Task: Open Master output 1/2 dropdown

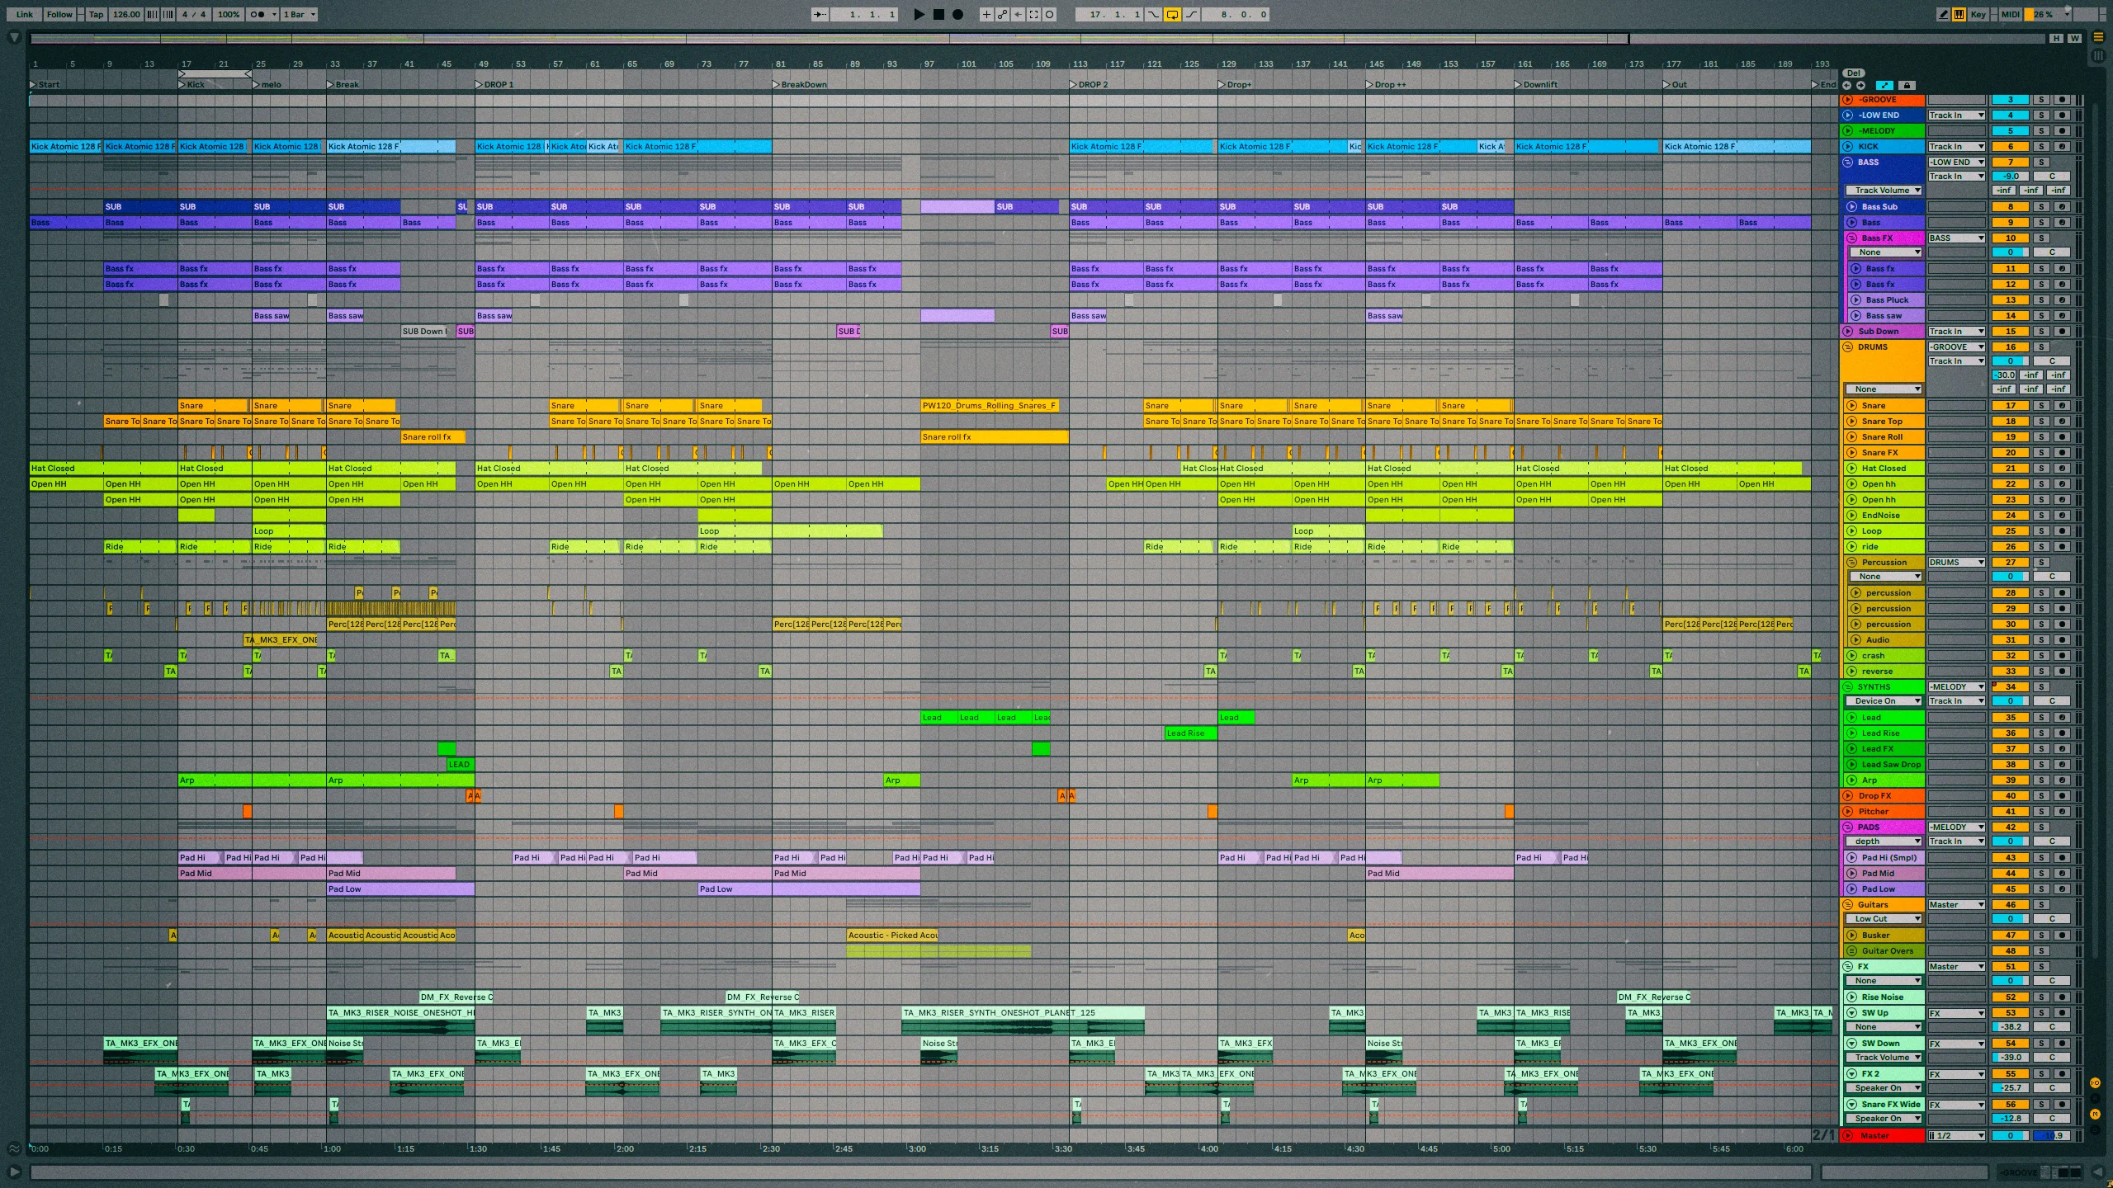Action: [x=1956, y=1136]
